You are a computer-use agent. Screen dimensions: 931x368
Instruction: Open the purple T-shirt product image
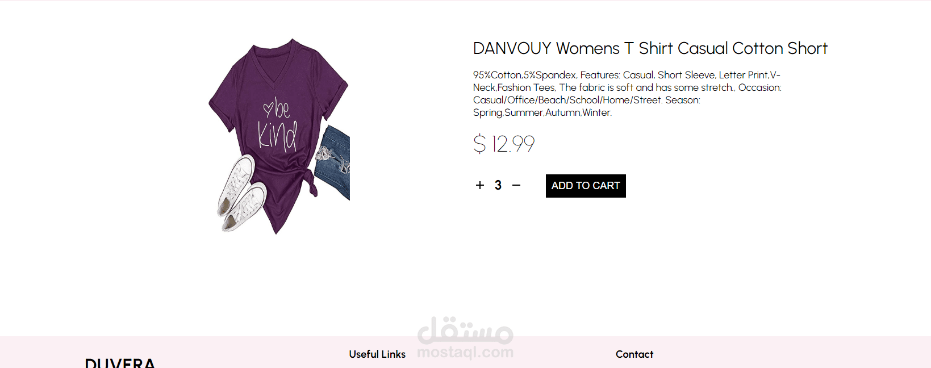(279, 136)
